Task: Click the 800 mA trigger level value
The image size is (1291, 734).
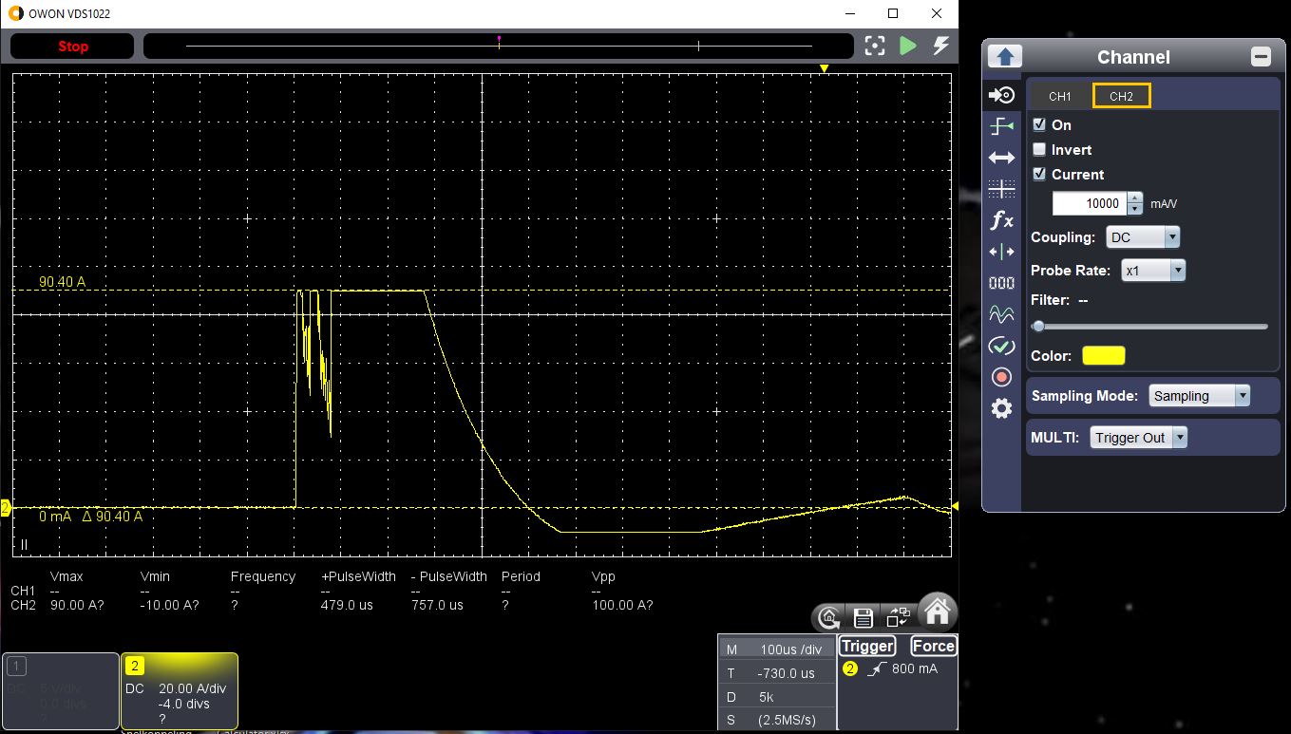Action: (915, 668)
